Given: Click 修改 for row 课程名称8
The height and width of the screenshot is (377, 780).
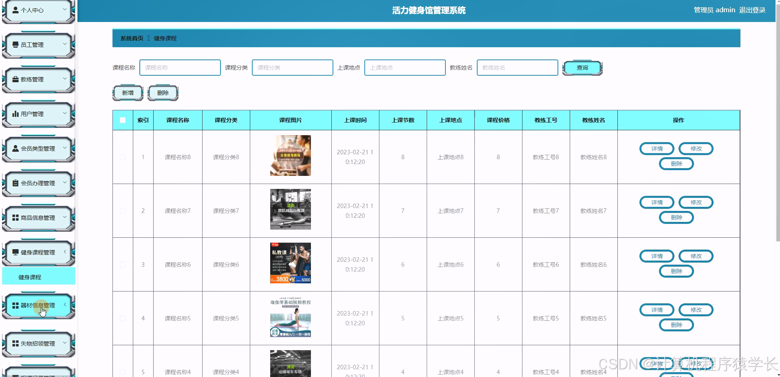Looking at the screenshot, I should click(x=696, y=149).
